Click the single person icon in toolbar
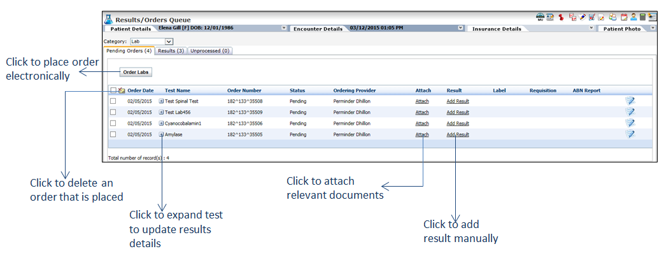The image size is (671, 272). (x=633, y=17)
